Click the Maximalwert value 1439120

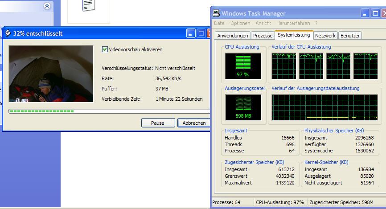(x=285, y=183)
